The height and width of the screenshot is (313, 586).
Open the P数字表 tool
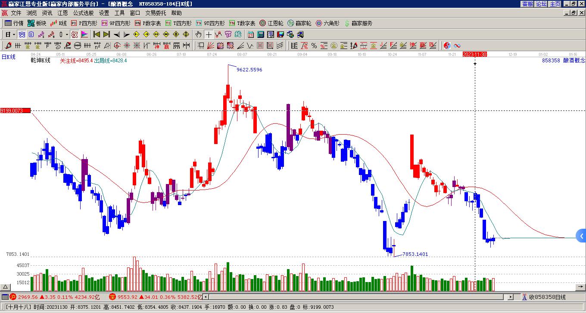coord(148,23)
